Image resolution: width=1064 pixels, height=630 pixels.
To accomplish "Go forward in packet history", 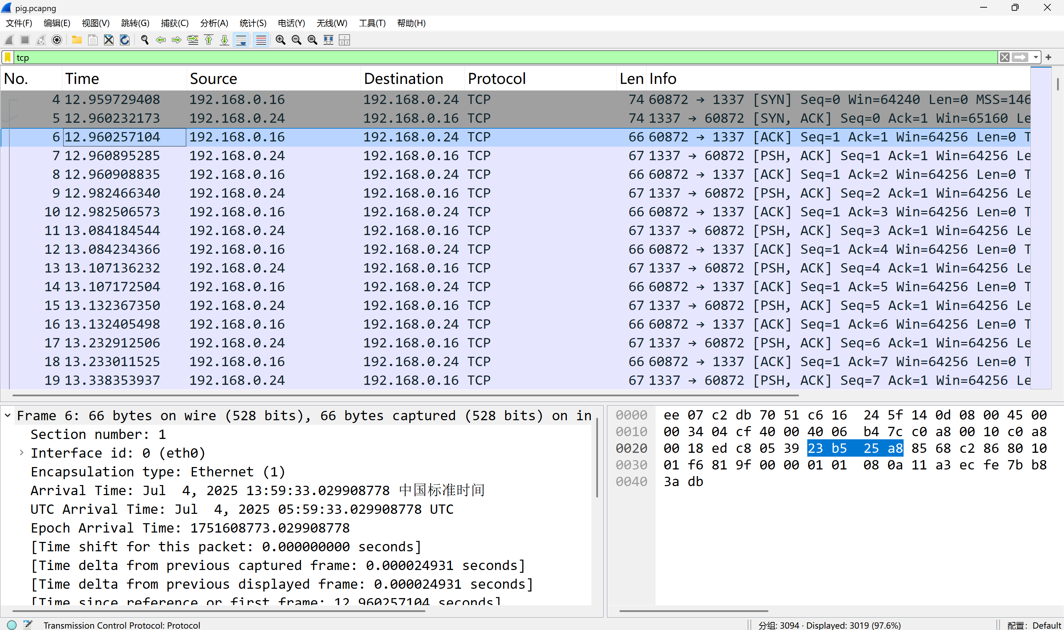I will pyautogui.click(x=176, y=40).
